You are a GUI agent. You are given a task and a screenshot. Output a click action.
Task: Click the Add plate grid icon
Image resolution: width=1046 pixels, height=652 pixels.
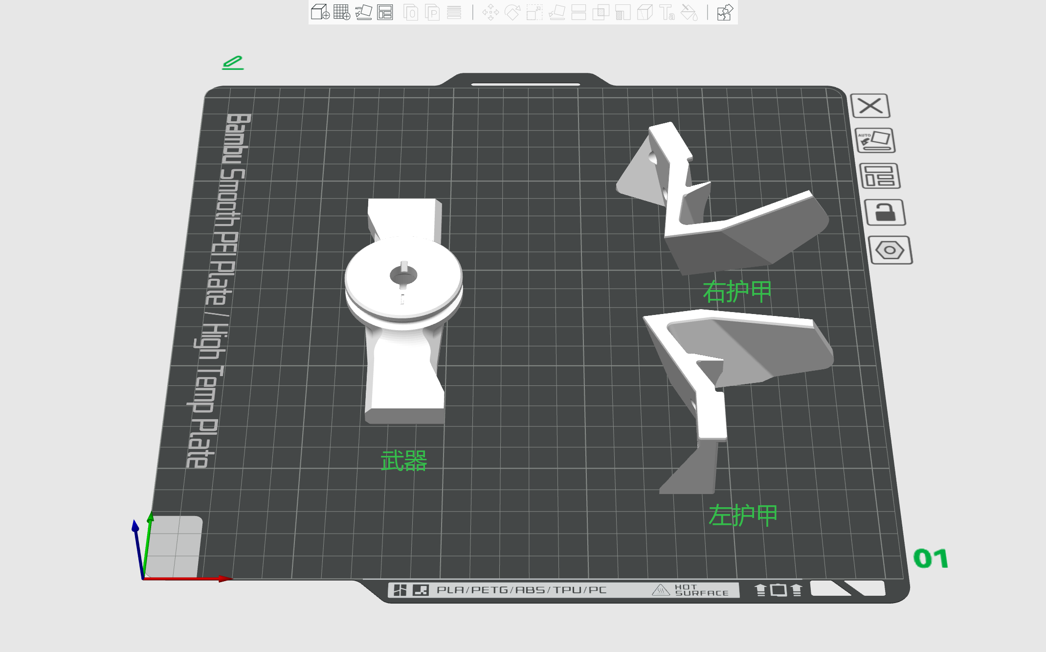point(342,12)
